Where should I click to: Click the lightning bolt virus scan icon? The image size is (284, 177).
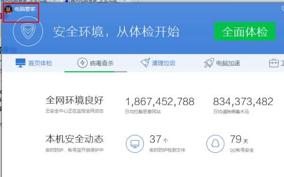coord(82,63)
